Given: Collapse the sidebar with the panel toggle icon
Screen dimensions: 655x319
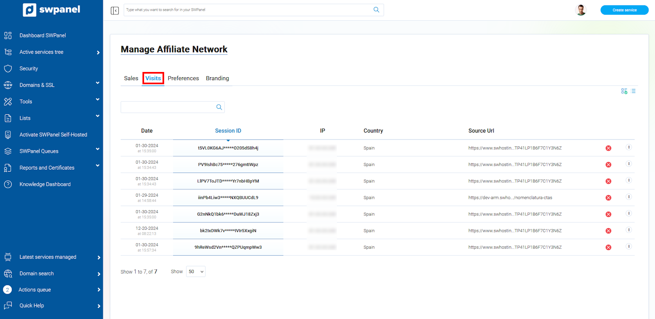Looking at the screenshot, I should coord(115,10).
